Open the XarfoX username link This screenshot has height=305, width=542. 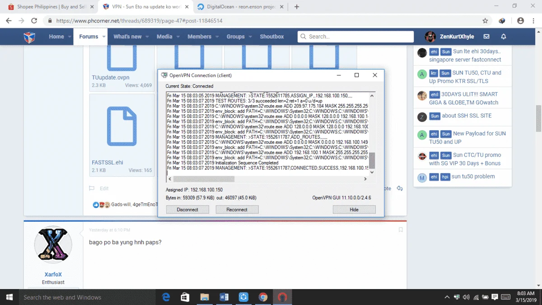(53, 274)
